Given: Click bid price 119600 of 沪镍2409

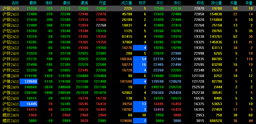Looking at the screenshot, I should [157, 76].
